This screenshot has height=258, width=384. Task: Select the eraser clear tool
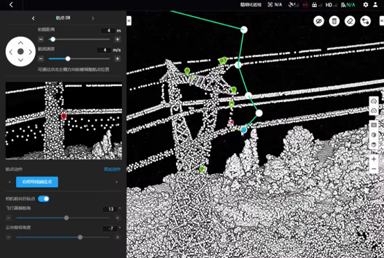(350, 21)
